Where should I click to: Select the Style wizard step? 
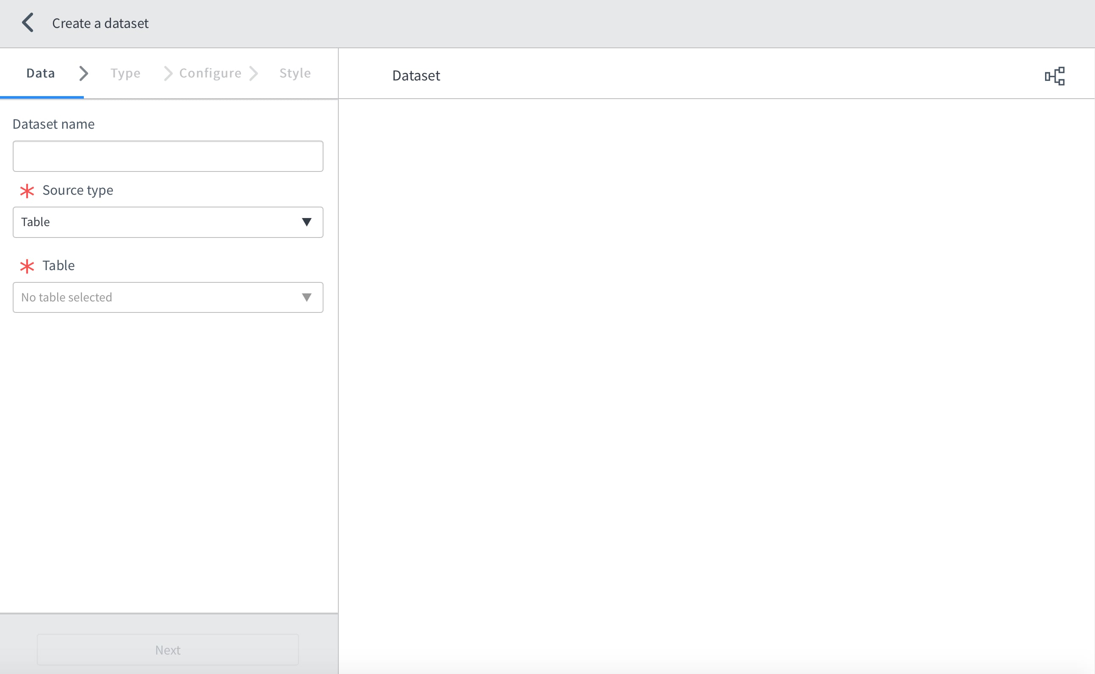pos(295,73)
